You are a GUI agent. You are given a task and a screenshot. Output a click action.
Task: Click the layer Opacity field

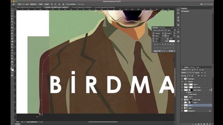pos(202,73)
